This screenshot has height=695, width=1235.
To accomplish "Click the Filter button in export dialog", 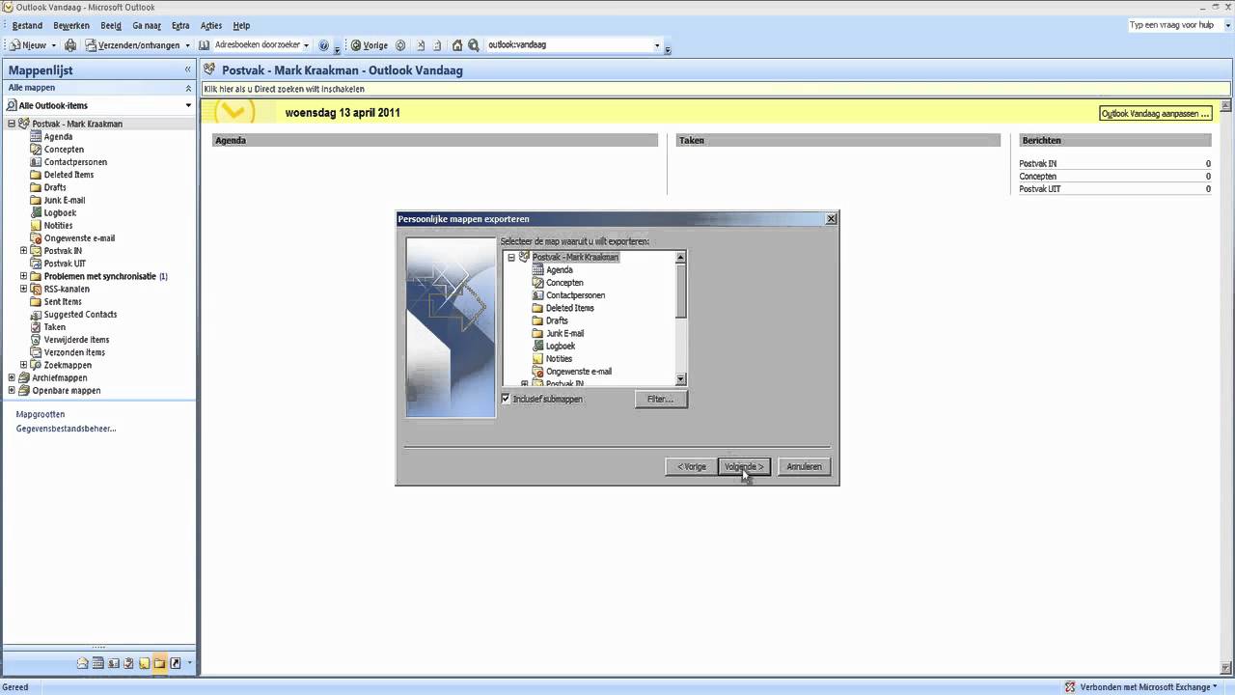I will tap(661, 399).
